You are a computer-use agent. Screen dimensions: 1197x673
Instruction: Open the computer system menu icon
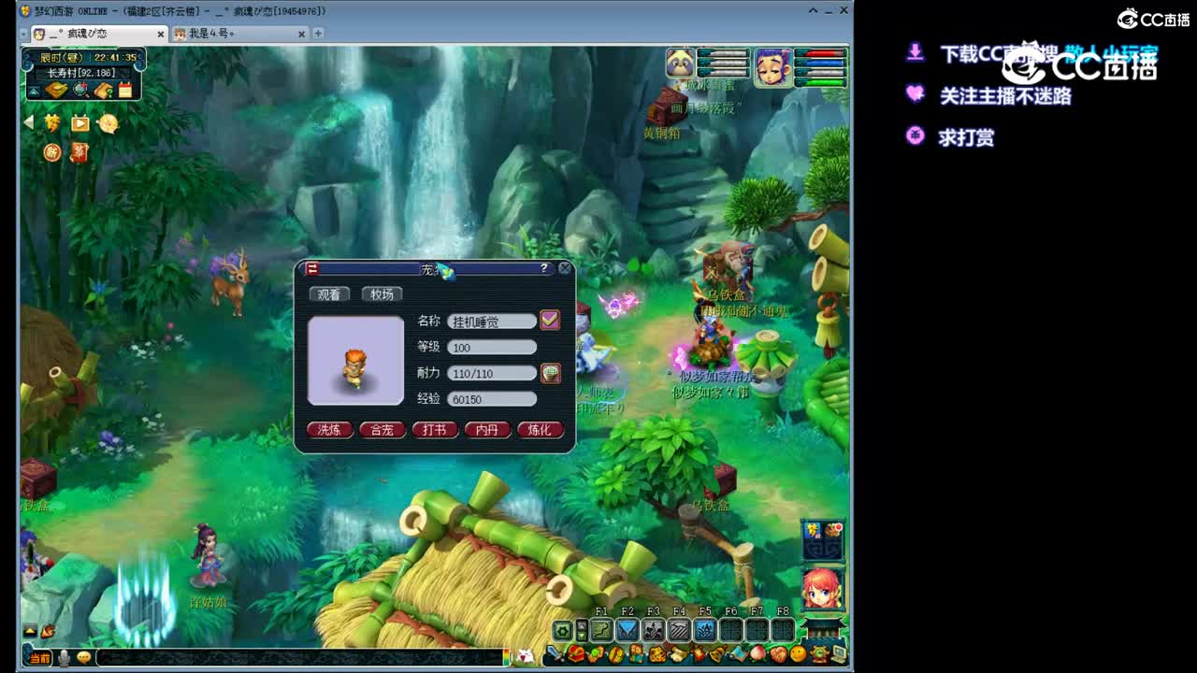838,654
